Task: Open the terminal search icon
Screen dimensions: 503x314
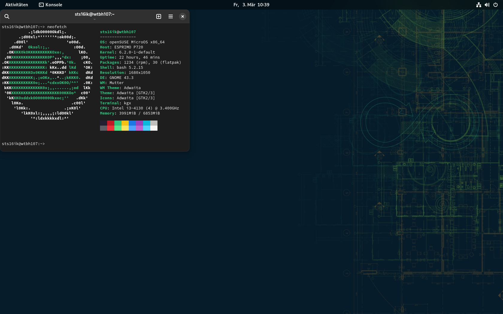Action: tap(7, 16)
